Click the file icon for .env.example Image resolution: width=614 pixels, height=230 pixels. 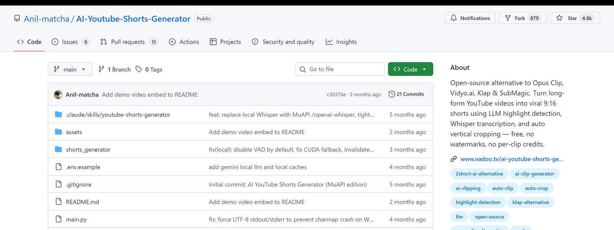pos(58,167)
